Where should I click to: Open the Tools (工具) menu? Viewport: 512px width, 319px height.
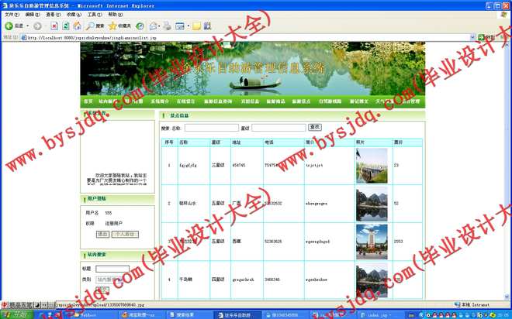click(94, 15)
